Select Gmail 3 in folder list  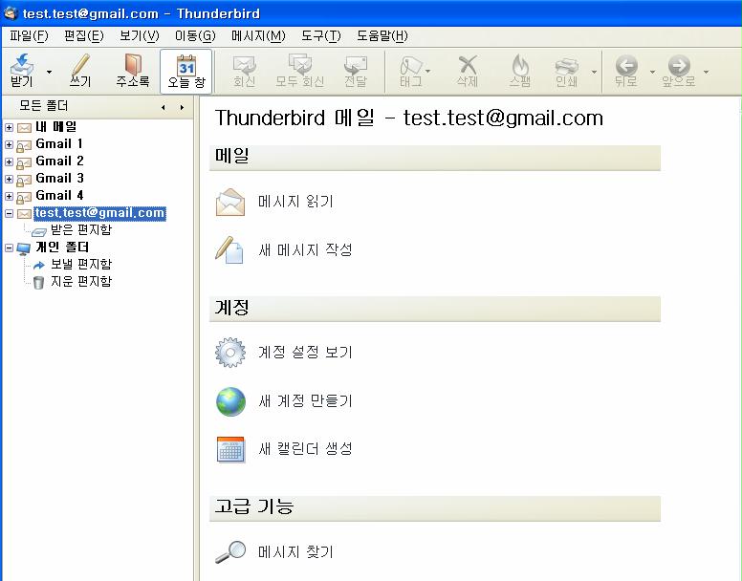(x=59, y=179)
